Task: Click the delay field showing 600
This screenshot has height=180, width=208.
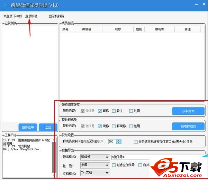Action: 112,142
